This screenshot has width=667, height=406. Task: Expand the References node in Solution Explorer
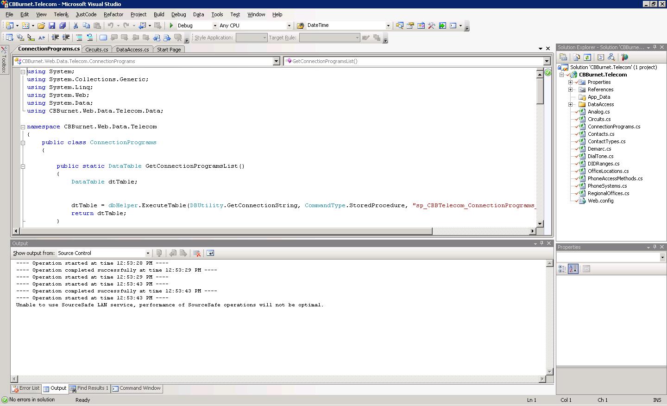[571, 89]
